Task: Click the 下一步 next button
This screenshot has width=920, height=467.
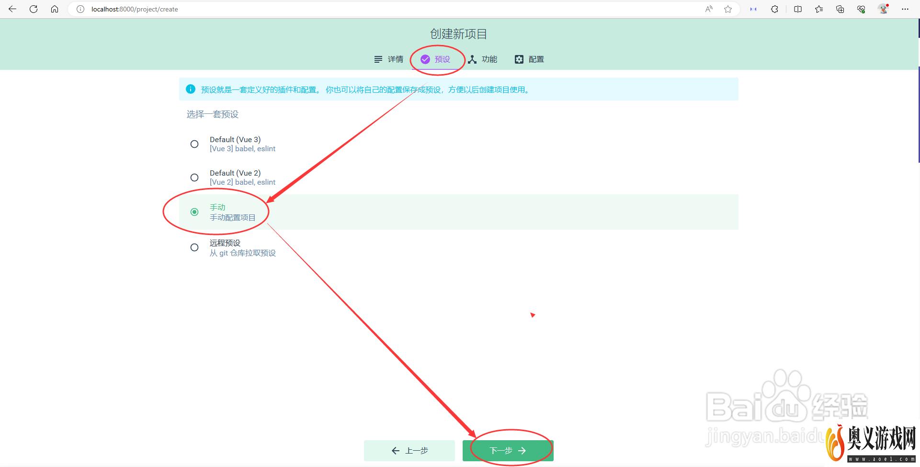Action: pyautogui.click(x=508, y=451)
